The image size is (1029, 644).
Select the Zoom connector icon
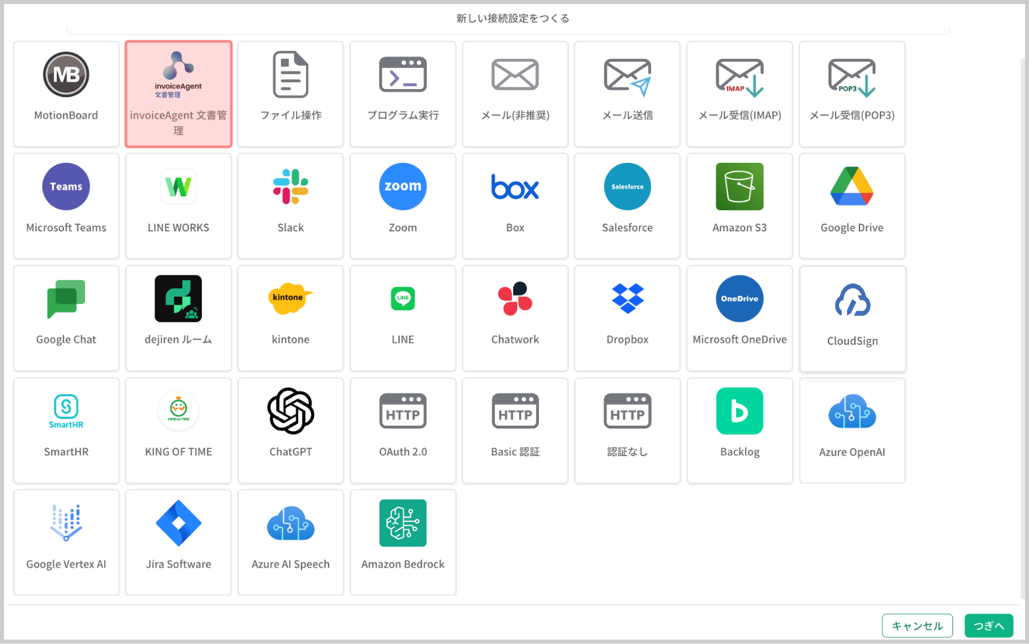point(403,187)
